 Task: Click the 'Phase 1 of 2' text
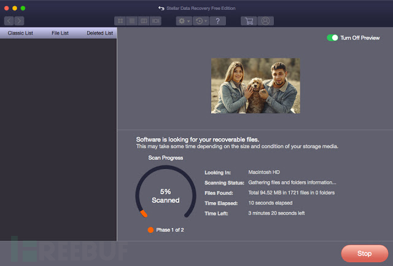coord(170,230)
